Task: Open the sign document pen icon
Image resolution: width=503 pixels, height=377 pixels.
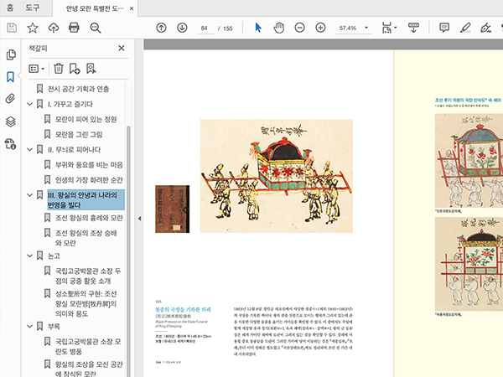Action: [485, 28]
